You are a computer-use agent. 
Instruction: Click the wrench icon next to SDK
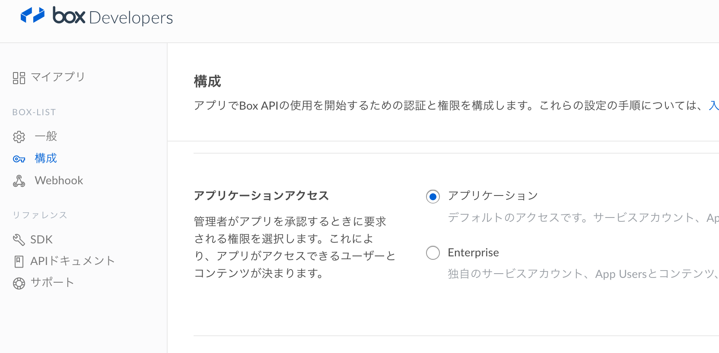tap(18, 239)
